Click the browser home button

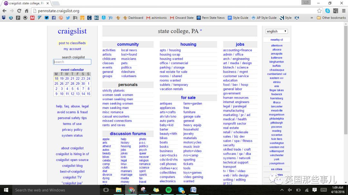(26, 11)
